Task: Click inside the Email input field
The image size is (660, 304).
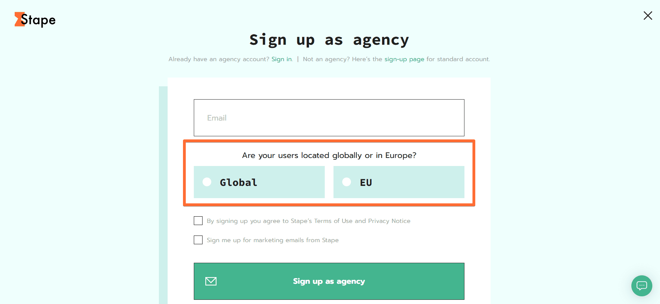Action: [329, 118]
